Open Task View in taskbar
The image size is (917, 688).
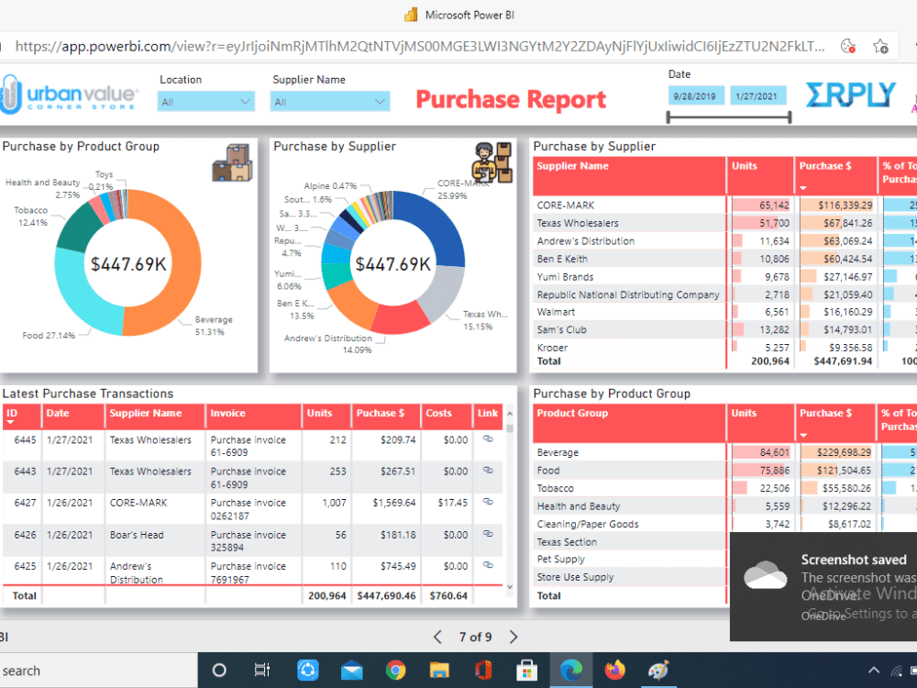[x=262, y=671]
